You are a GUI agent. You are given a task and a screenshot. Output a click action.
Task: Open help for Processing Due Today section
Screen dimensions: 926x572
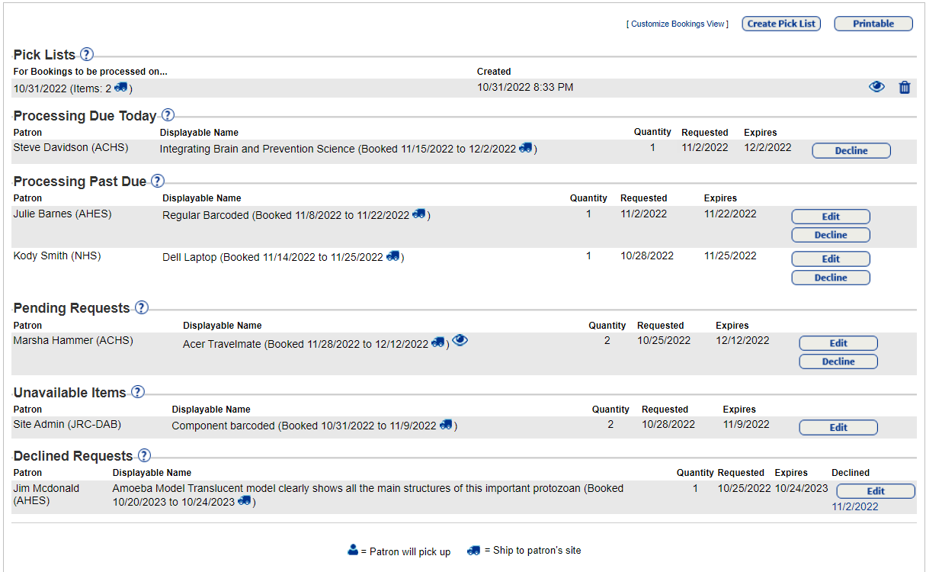pos(167,115)
